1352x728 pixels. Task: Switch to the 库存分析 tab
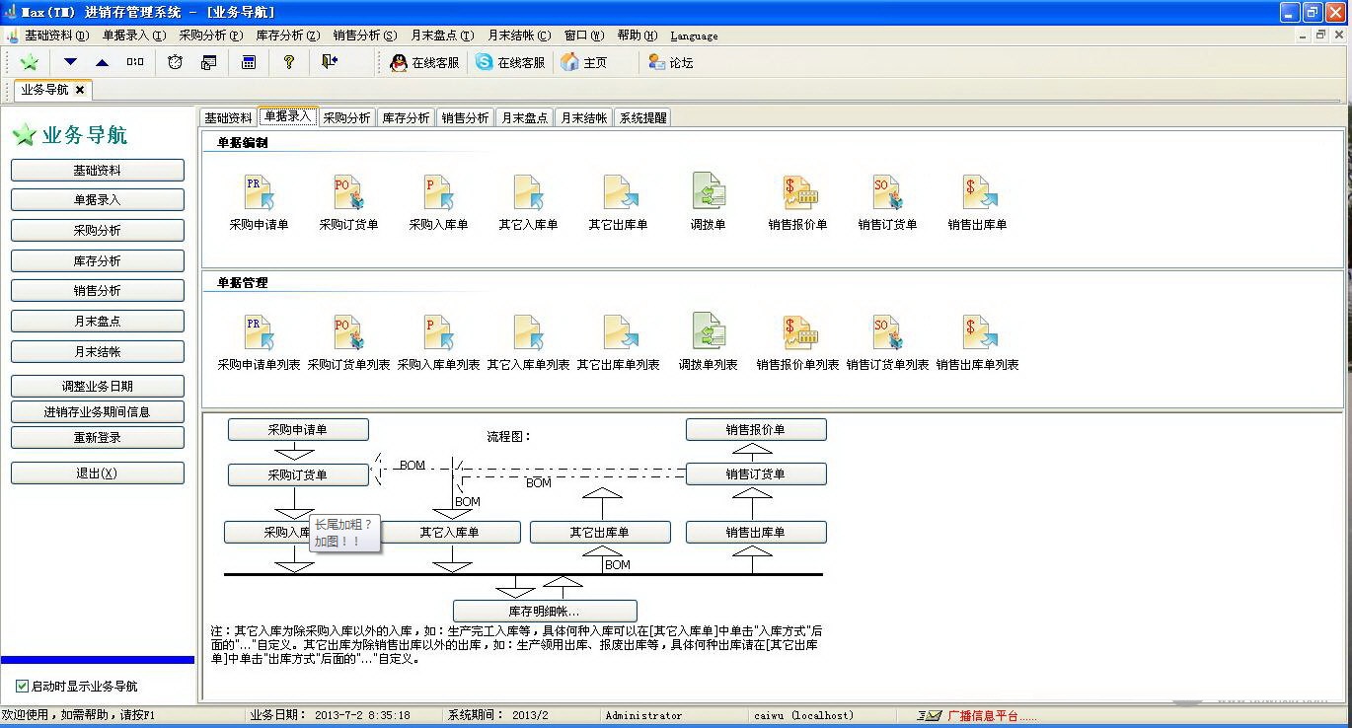pyautogui.click(x=406, y=117)
